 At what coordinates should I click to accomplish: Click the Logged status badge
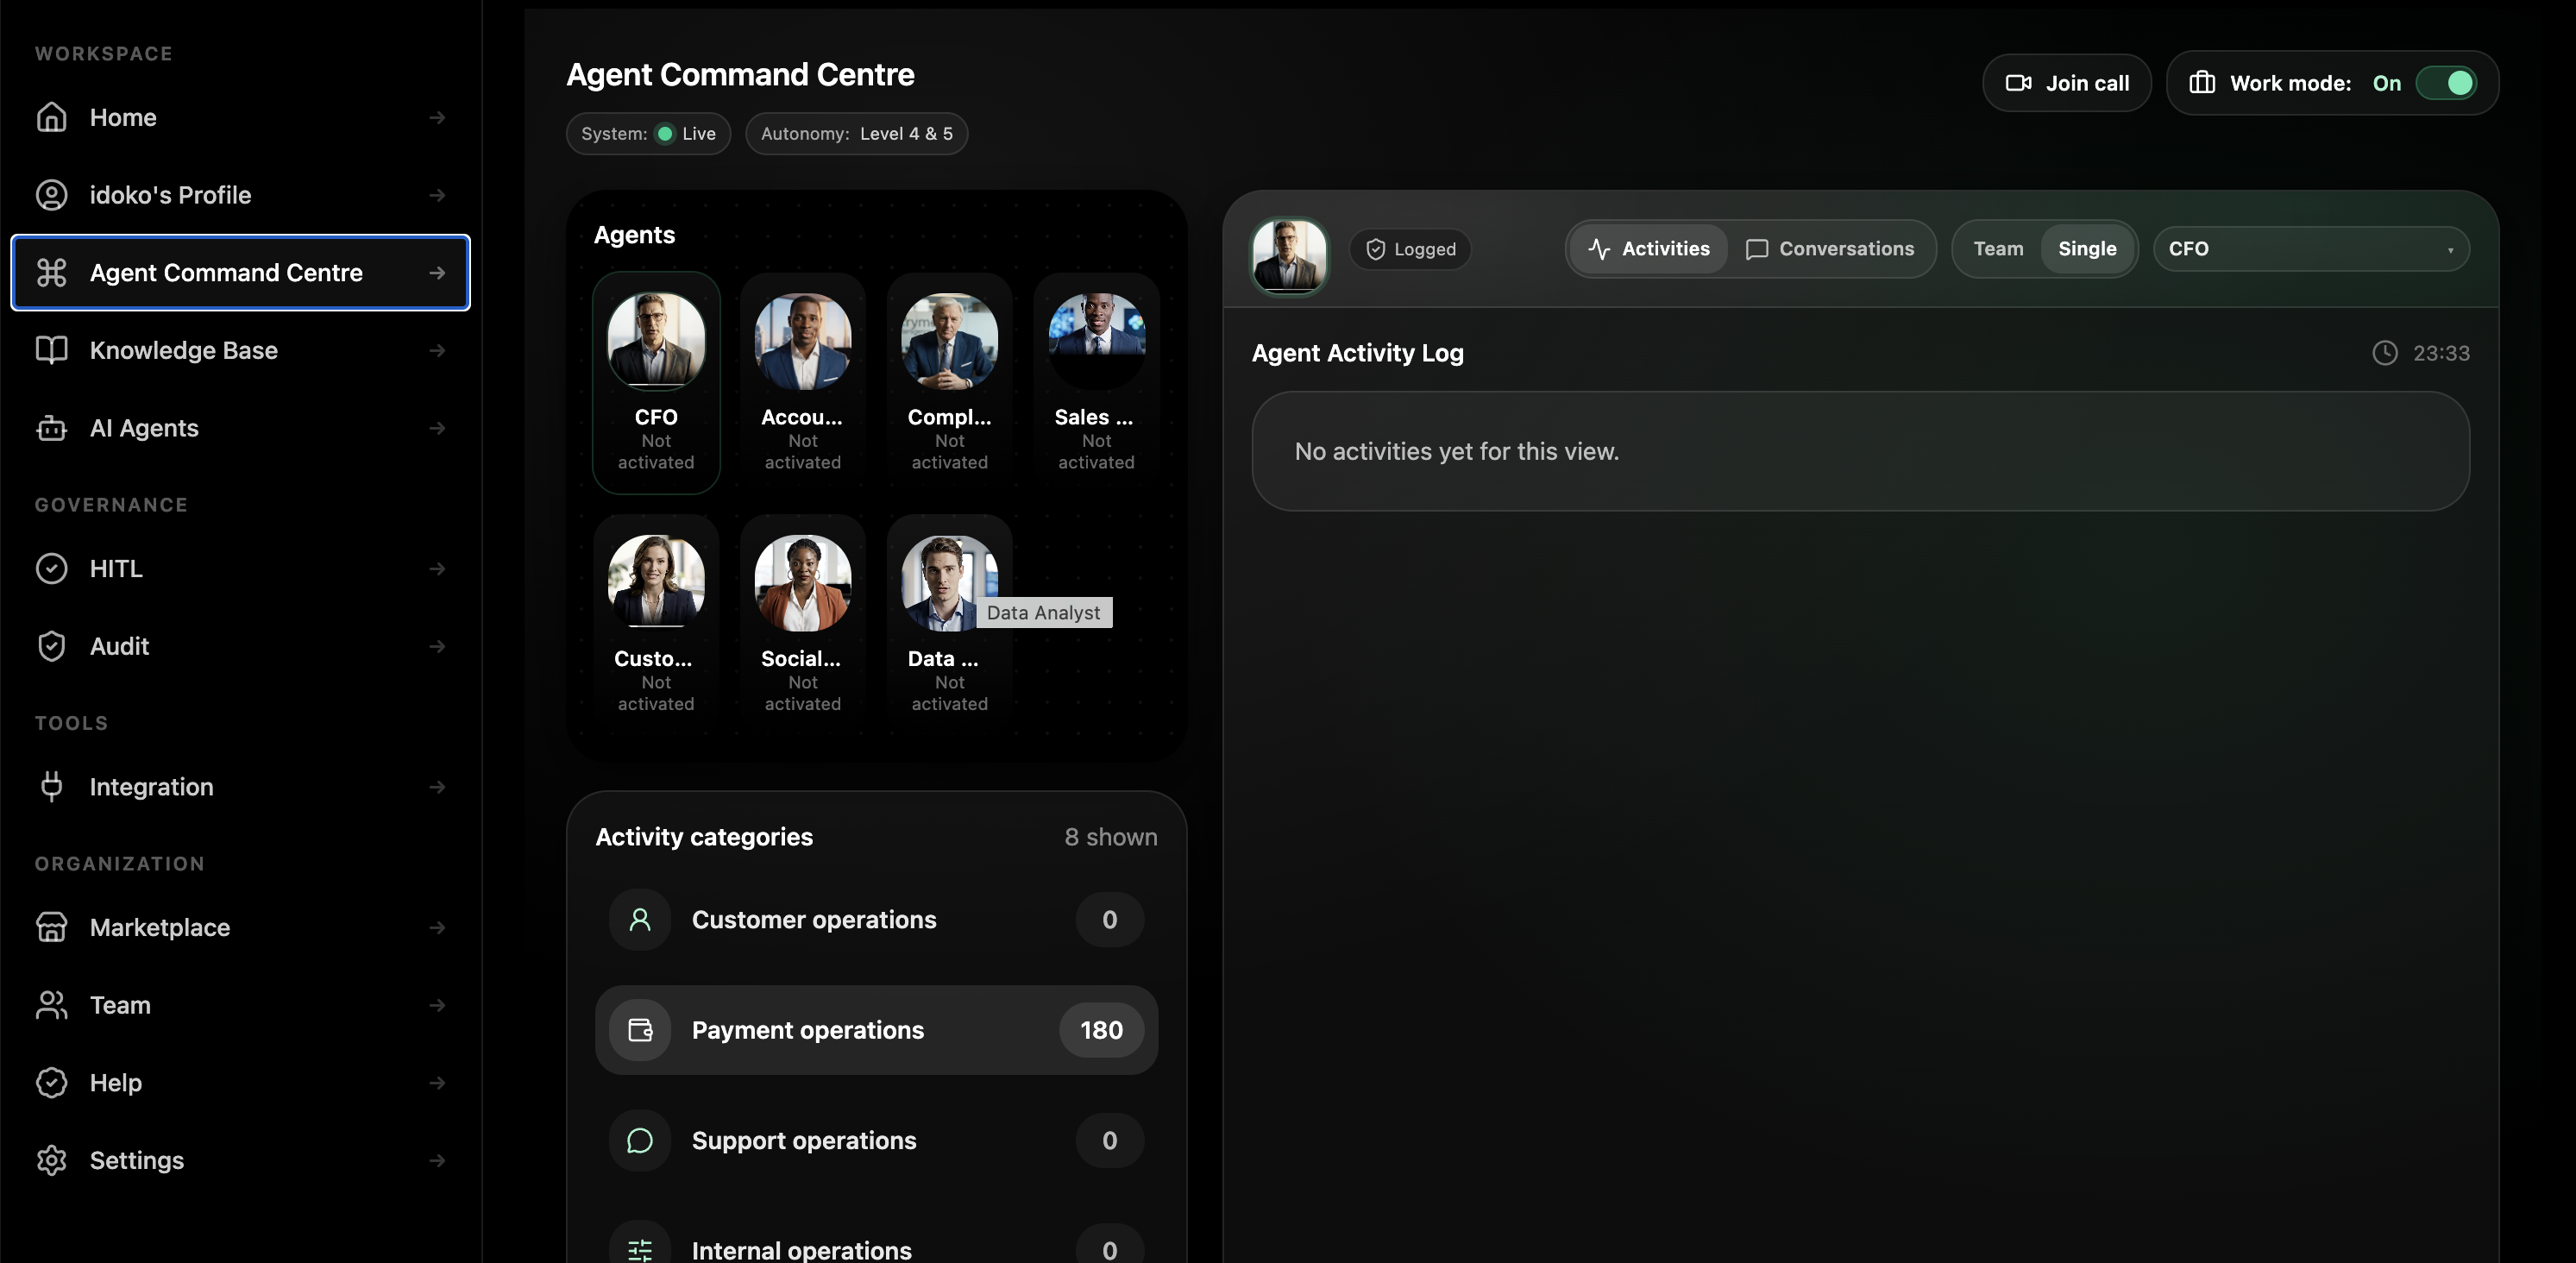(1410, 249)
